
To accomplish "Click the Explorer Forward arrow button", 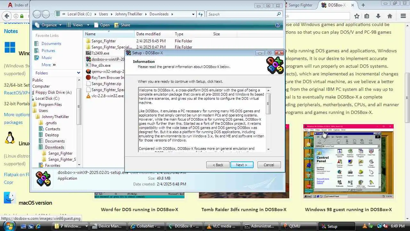I will (46, 14).
